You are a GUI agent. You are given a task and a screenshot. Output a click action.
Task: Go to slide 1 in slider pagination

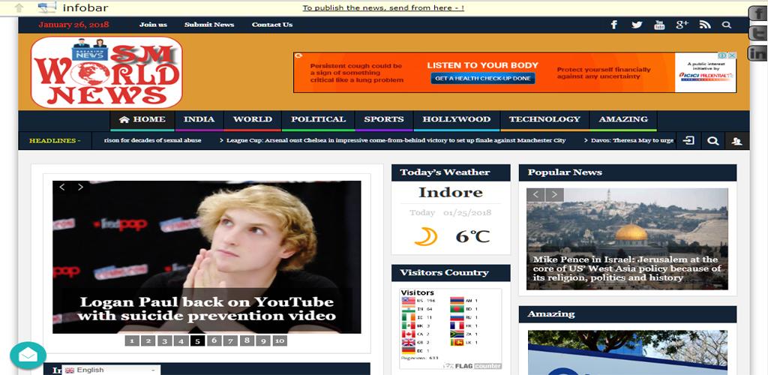132,340
